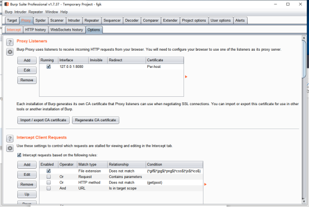Disable the File extension rule checkbox
The width and height of the screenshot is (309, 207).
pos(49,171)
